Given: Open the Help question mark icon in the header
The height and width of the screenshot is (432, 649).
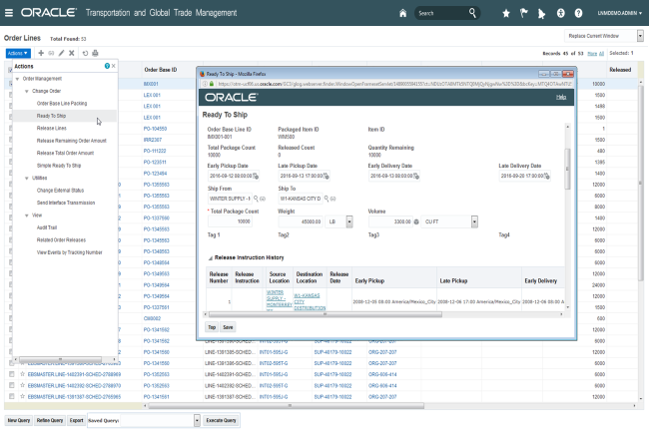Looking at the screenshot, I should [x=578, y=13].
